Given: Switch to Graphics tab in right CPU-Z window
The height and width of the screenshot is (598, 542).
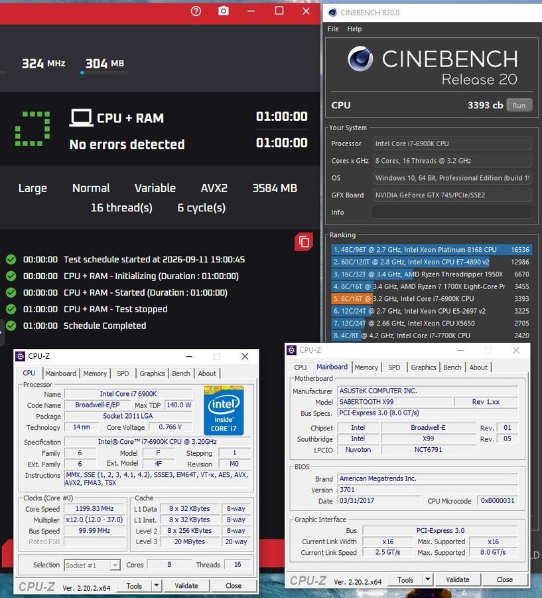Looking at the screenshot, I should click(423, 367).
